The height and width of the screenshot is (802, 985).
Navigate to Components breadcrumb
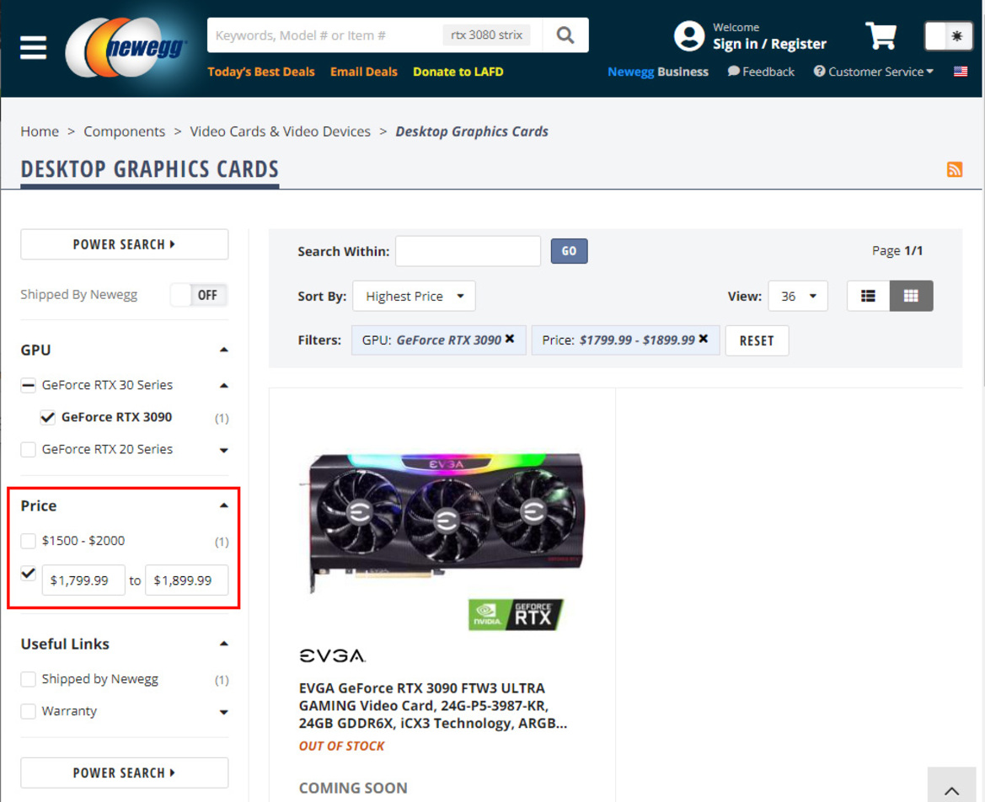[x=125, y=131]
